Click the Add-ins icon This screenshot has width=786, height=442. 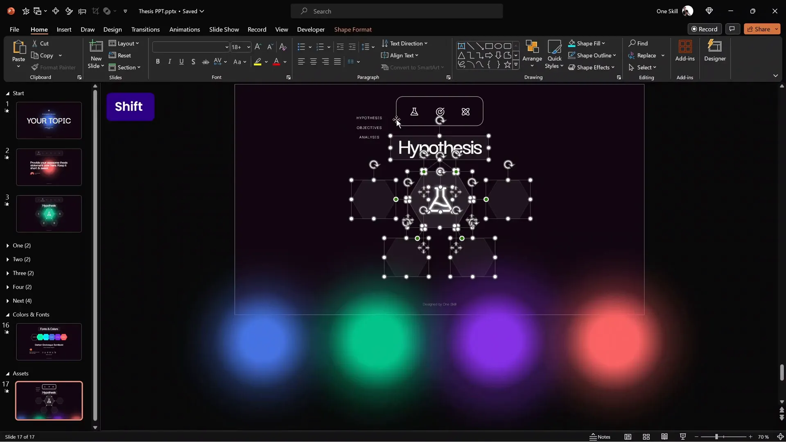coord(685,46)
